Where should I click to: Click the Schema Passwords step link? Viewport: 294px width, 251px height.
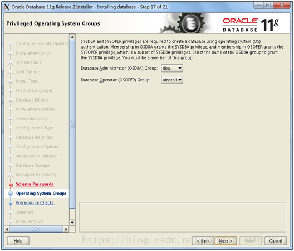click(35, 184)
